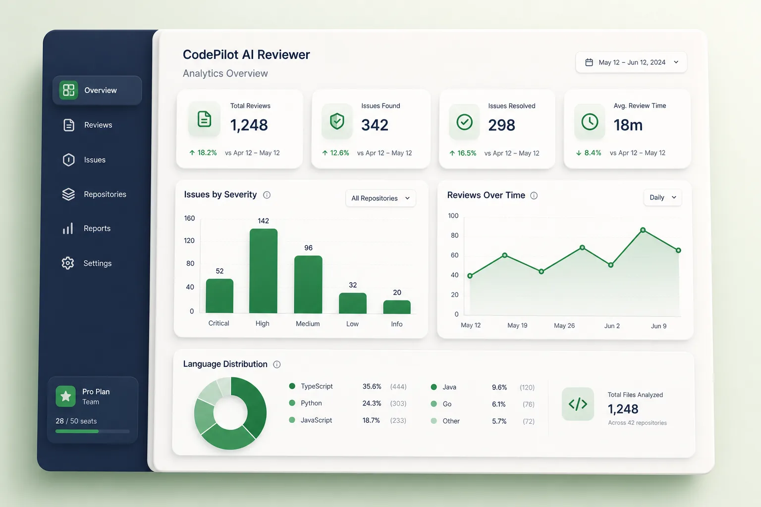Click the Total Reviews value 1,248
The image size is (761, 507).
249,125
